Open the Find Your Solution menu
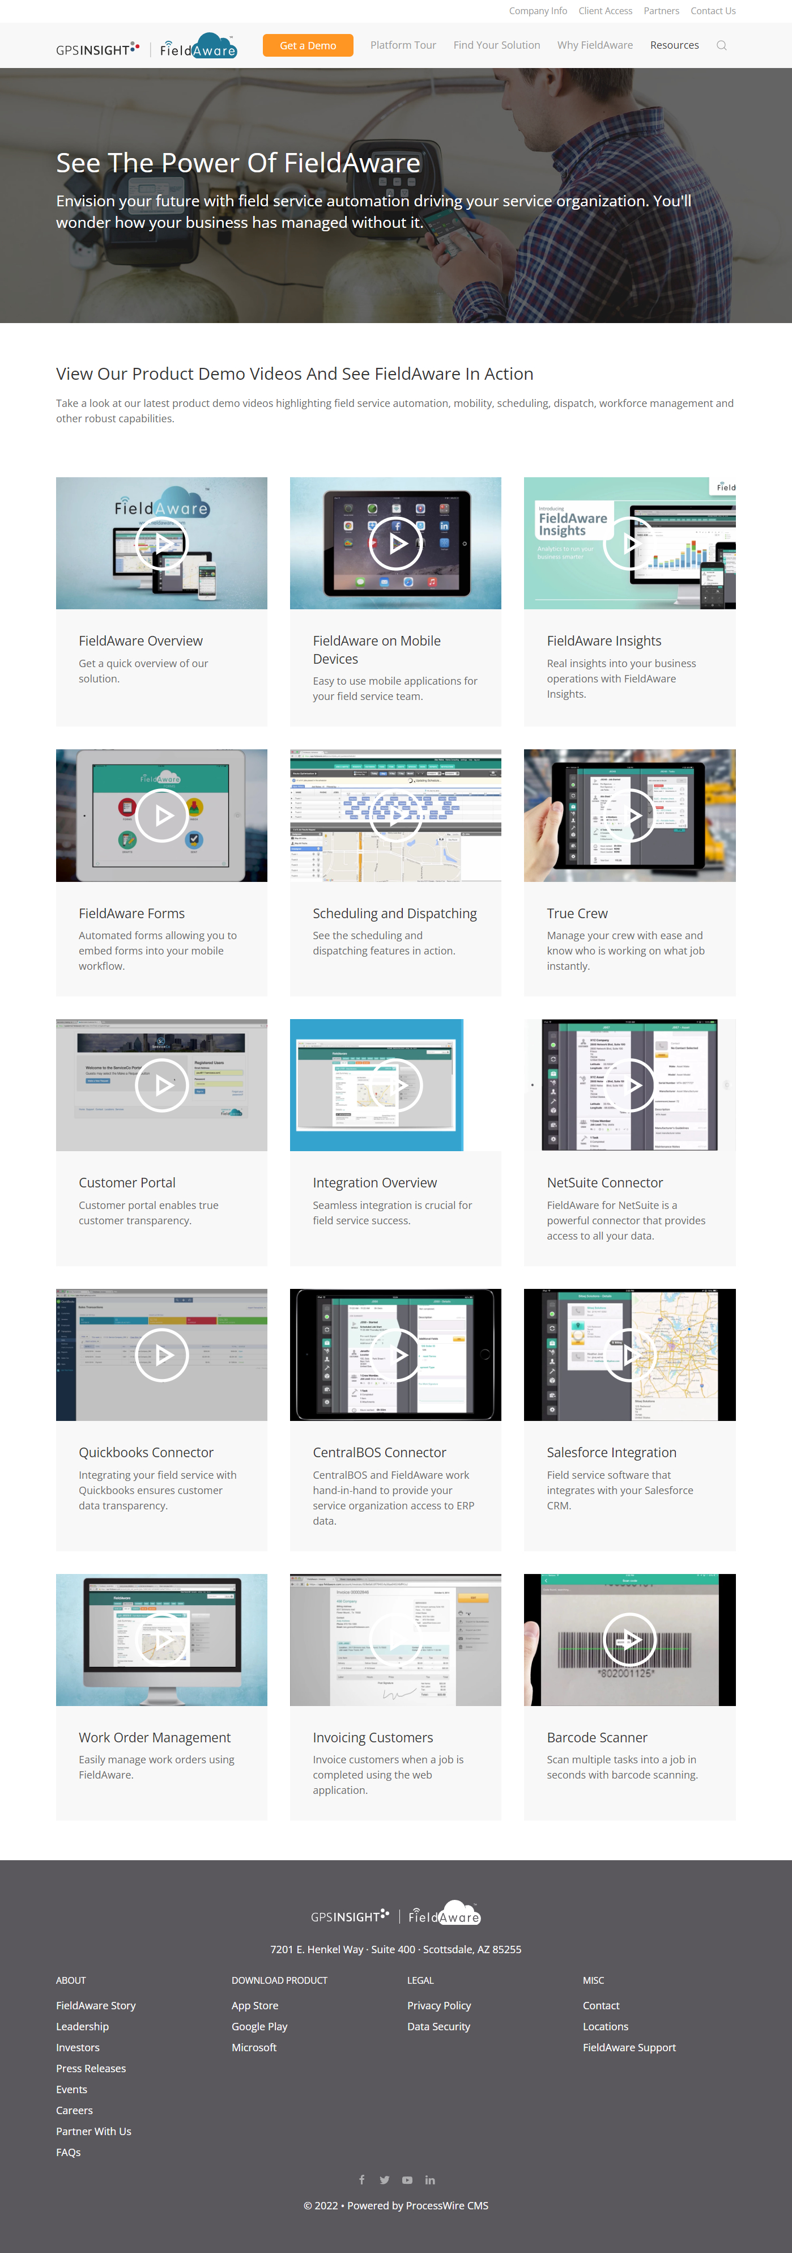792x2253 pixels. click(496, 45)
